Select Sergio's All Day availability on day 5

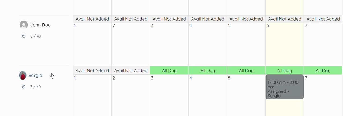(x=246, y=70)
